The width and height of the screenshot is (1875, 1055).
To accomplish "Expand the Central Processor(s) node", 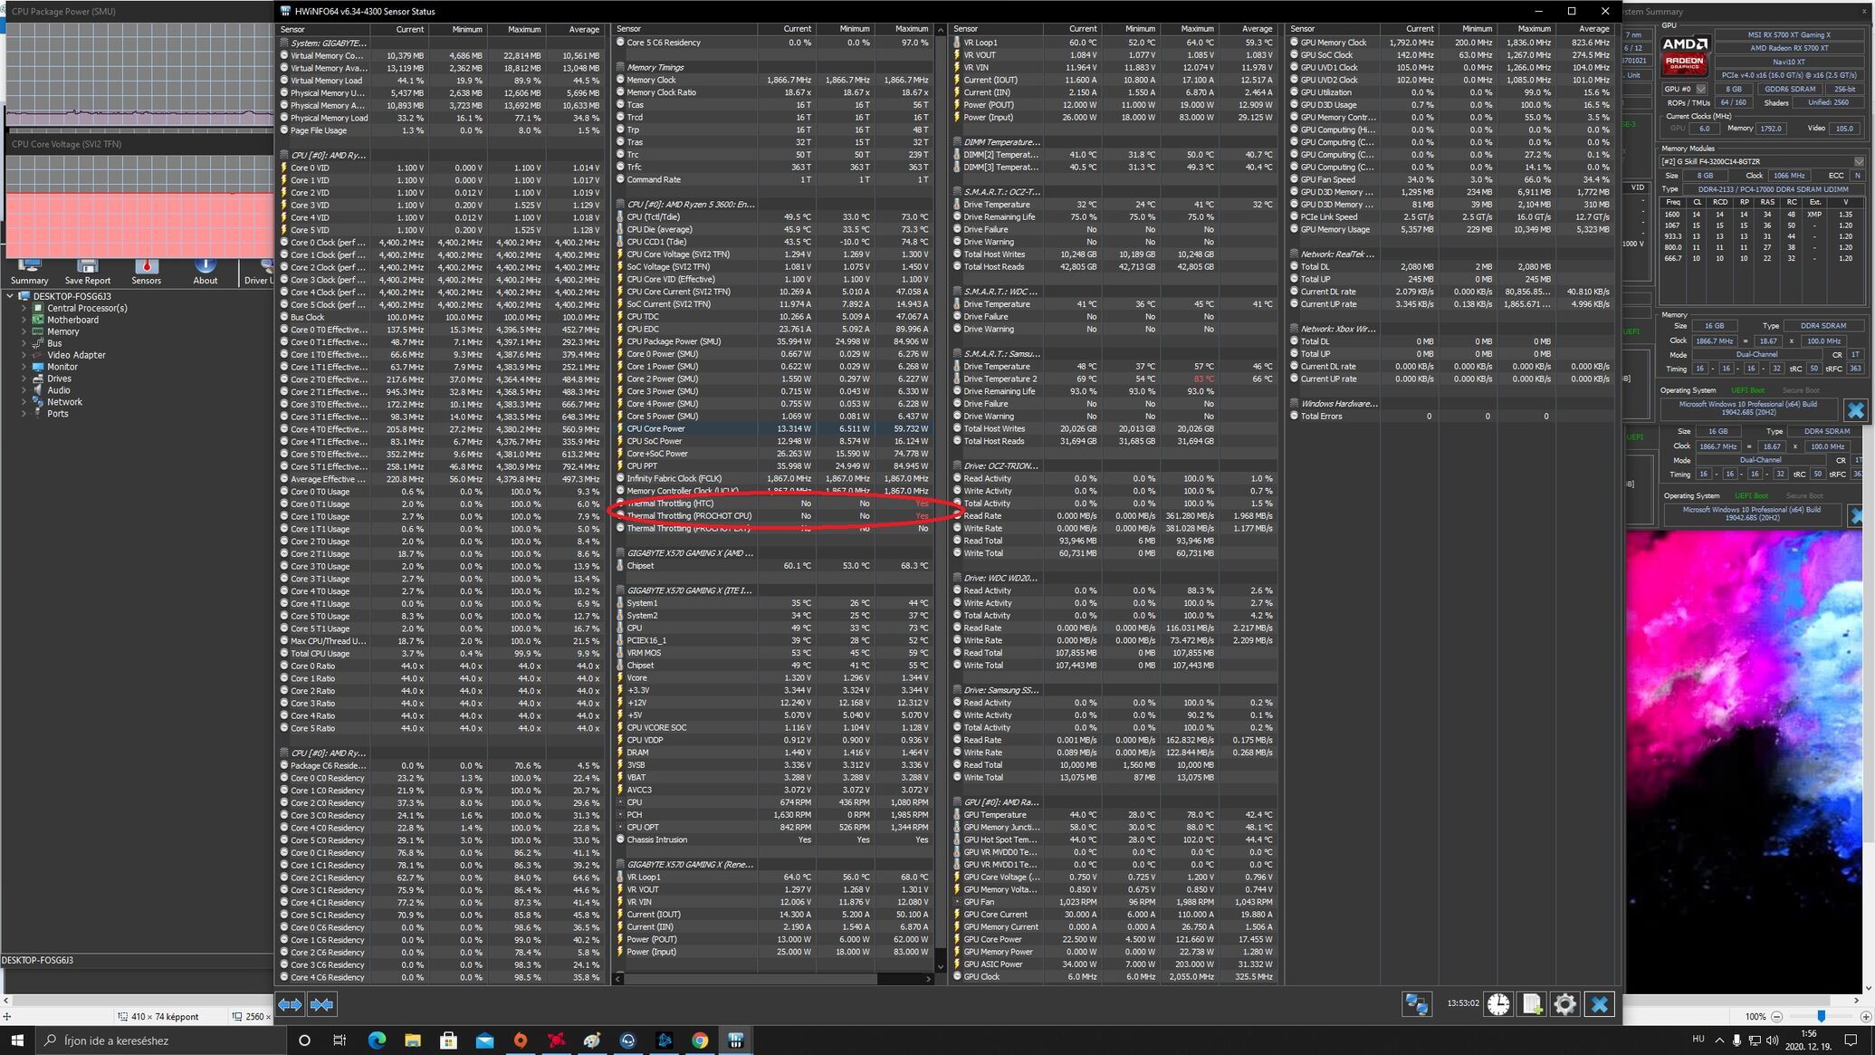I will point(24,308).
